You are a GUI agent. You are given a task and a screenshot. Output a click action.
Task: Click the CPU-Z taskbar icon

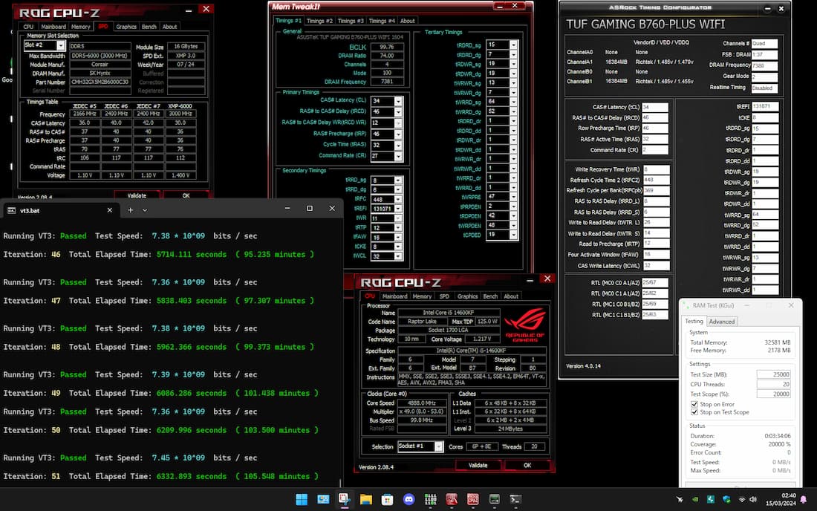tap(473, 500)
